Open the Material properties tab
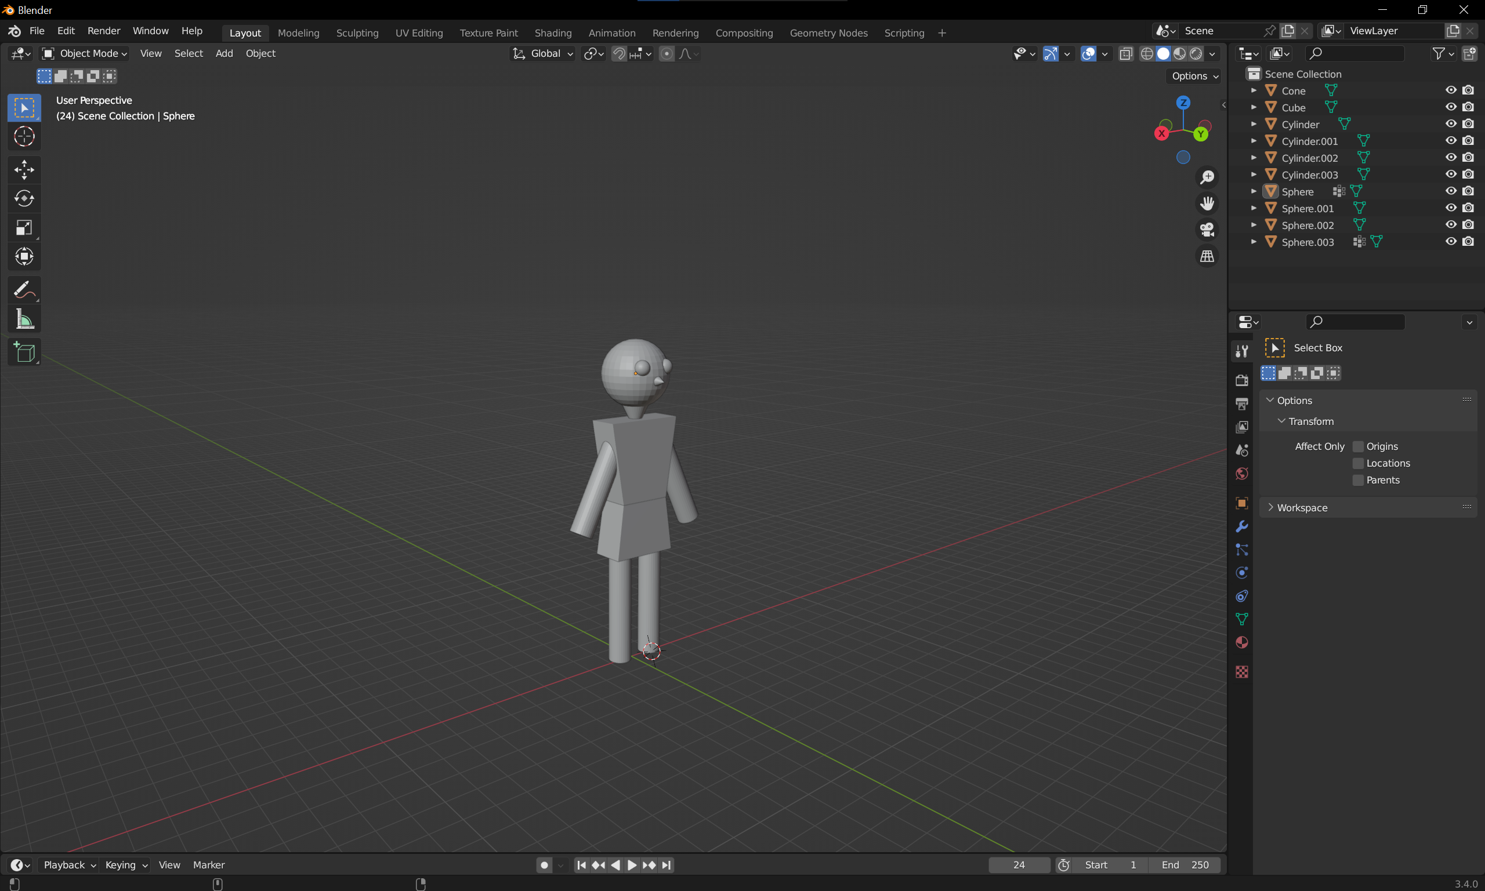 point(1242,643)
